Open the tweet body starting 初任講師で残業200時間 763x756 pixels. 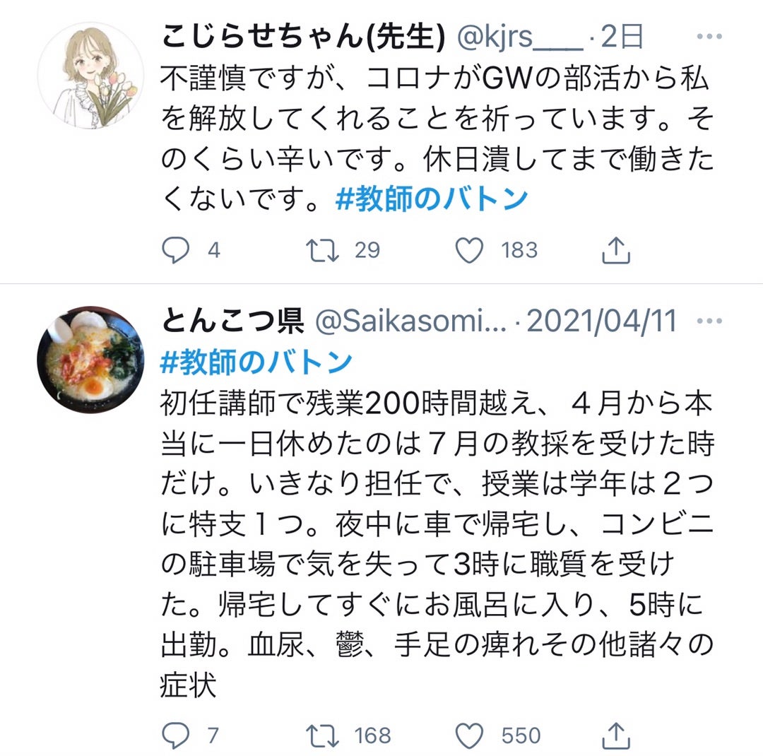[437, 544]
